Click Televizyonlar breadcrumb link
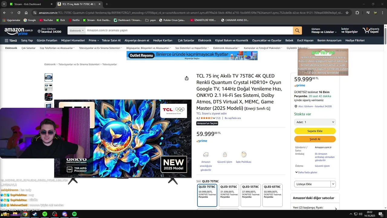387x218 pixels. coord(109,64)
